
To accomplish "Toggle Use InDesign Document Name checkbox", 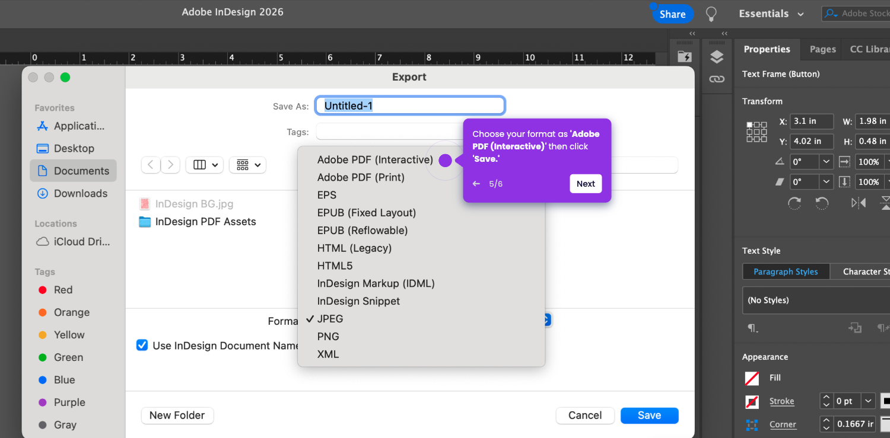I will click(x=142, y=345).
